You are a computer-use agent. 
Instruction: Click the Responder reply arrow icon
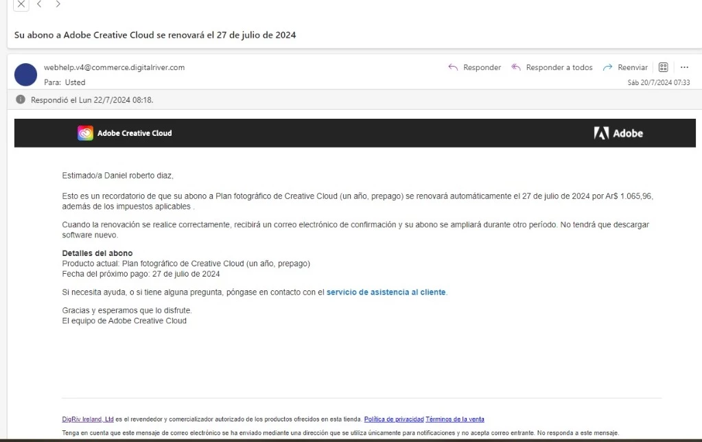[453, 67]
